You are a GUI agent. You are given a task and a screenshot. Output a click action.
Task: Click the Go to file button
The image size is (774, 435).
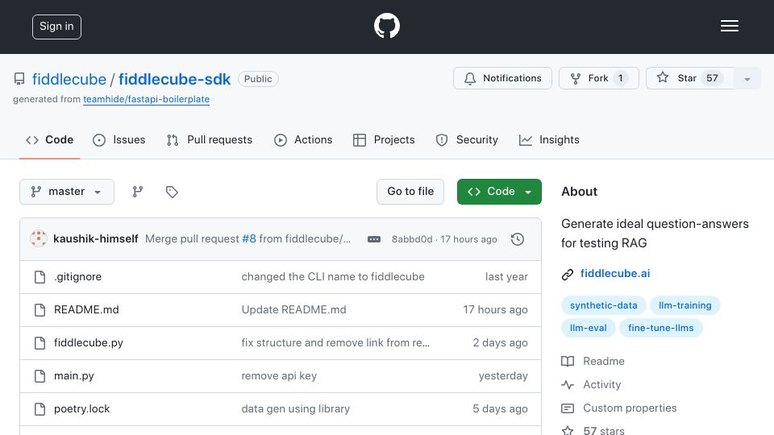pos(410,192)
